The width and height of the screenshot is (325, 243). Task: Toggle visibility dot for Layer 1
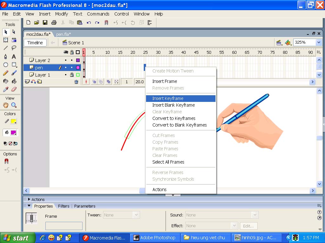(x=66, y=75)
